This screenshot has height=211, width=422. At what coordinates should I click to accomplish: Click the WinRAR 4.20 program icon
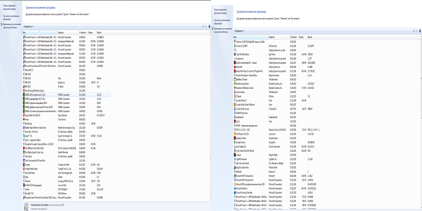[x=24, y=185]
